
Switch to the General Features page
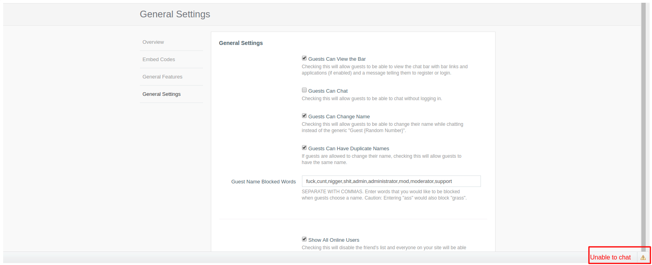(x=162, y=77)
